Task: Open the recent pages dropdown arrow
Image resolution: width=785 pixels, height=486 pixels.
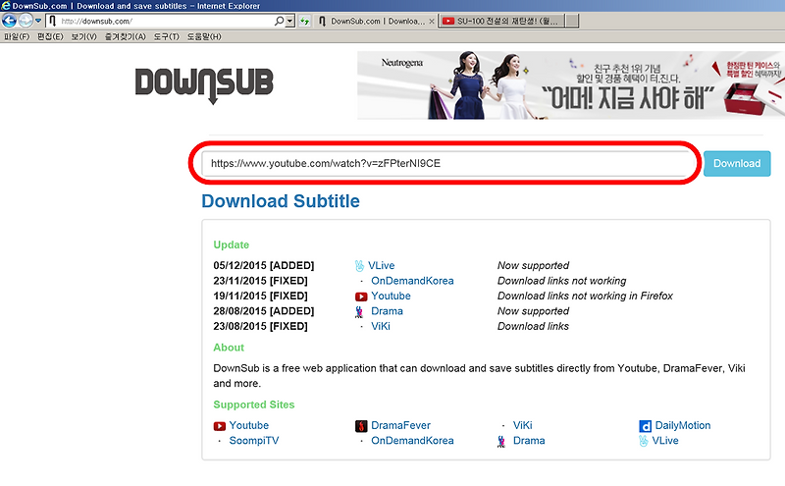Action: (x=38, y=21)
